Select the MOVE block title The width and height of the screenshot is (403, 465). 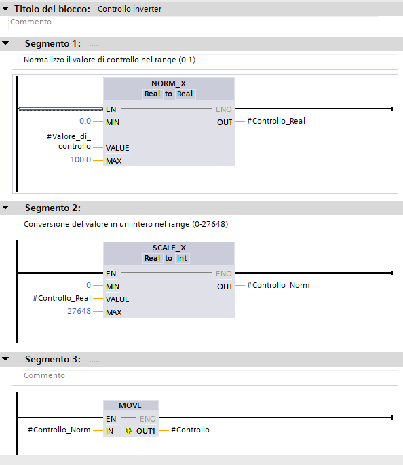[130, 405]
